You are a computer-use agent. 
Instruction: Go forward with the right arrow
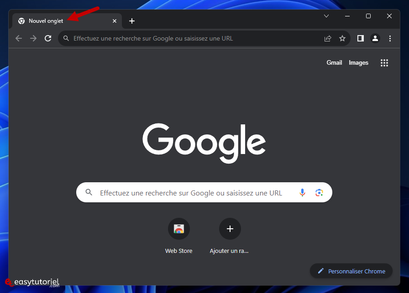pos(33,39)
